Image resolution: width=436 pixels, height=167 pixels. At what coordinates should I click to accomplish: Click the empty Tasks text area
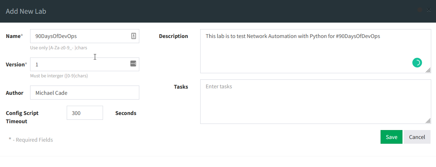315,102
